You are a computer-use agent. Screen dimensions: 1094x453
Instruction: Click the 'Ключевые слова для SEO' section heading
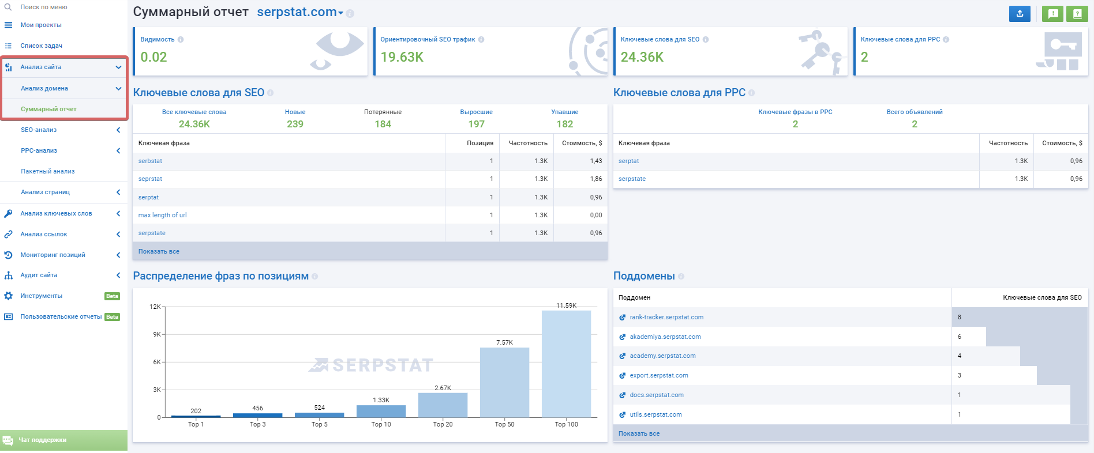pyautogui.click(x=198, y=93)
